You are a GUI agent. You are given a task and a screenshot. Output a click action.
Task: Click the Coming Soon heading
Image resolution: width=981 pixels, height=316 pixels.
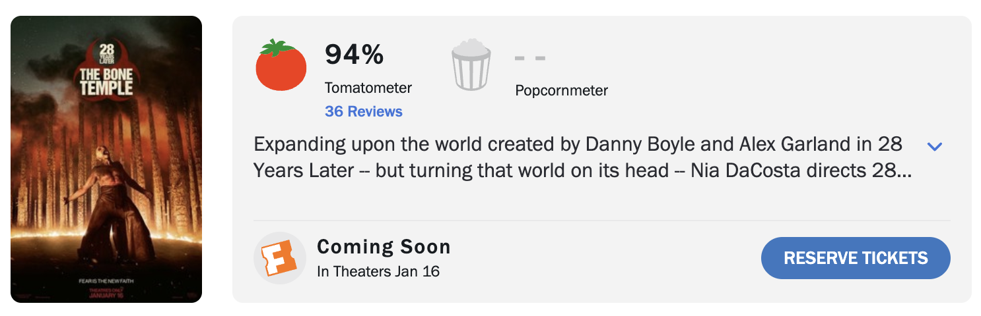[x=384, y=247]
